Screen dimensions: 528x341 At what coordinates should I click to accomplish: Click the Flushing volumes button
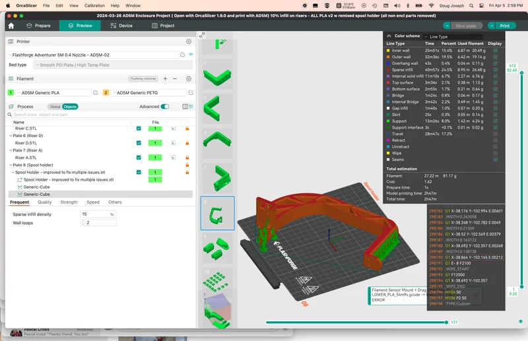pos(143,78)
